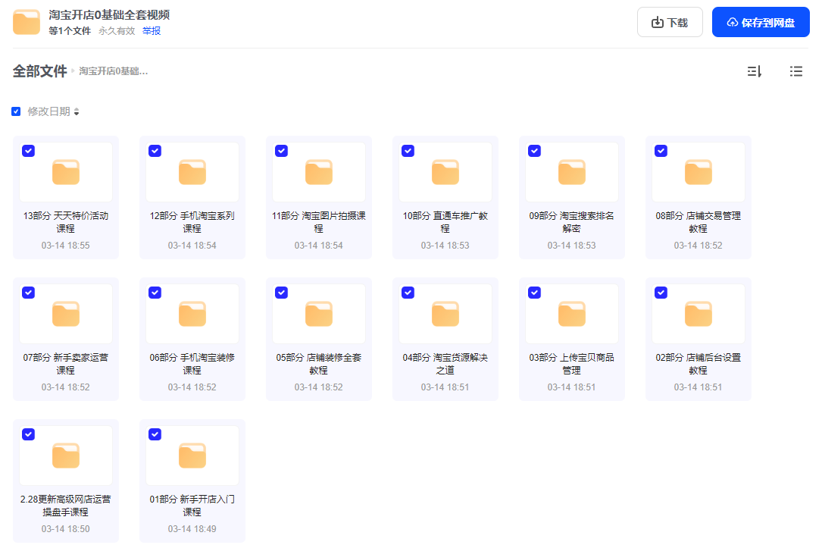Screen dimensions: 822x545
Task: Click the date 03-14 18:49
Action: coord(192,529)
